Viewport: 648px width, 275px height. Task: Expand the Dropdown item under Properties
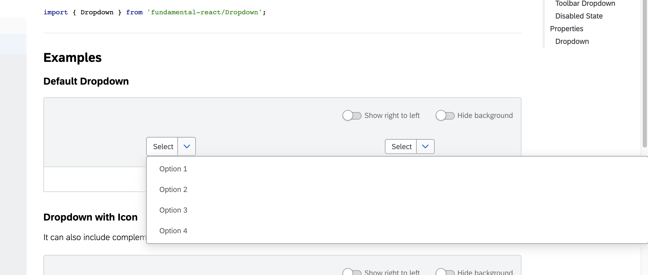pyautogui.click(x=572, y=41)
